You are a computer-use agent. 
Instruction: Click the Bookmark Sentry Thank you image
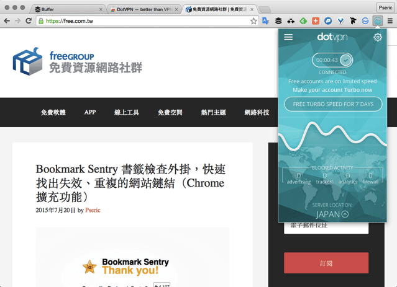(x=132, y=257)
